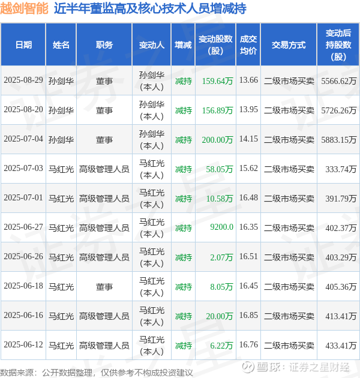Click the average price 13.66

click(x=248, y=80)
